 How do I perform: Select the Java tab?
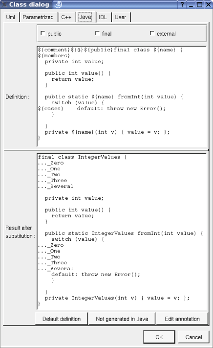pos(85,17)
